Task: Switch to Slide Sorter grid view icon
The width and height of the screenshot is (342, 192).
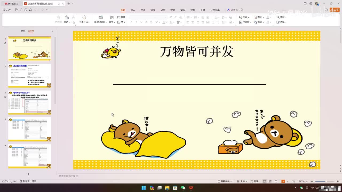Action: coord(270,181)
